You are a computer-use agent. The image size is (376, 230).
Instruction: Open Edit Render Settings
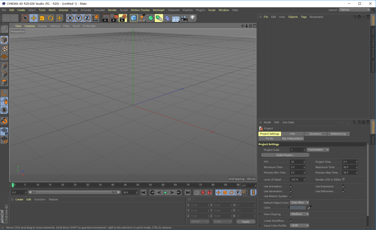(x=123, y=18)
